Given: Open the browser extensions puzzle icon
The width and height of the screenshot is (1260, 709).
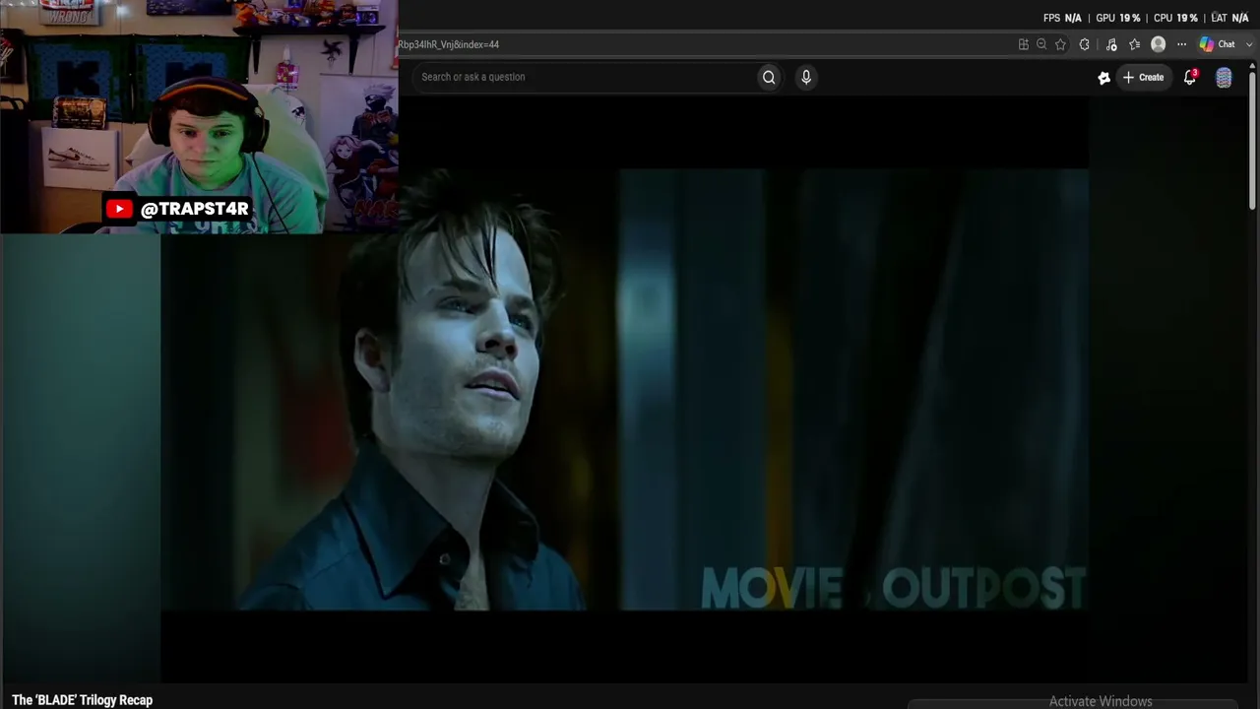Looking at the screenshot, I should [x=1085, y=44].
